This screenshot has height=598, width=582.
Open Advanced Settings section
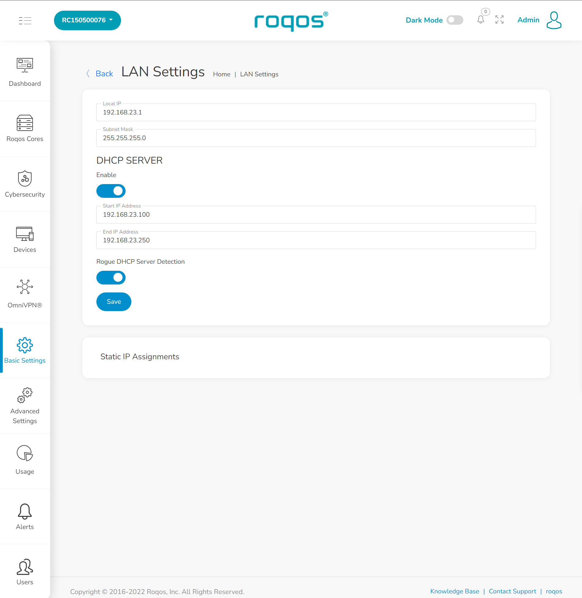25,405
